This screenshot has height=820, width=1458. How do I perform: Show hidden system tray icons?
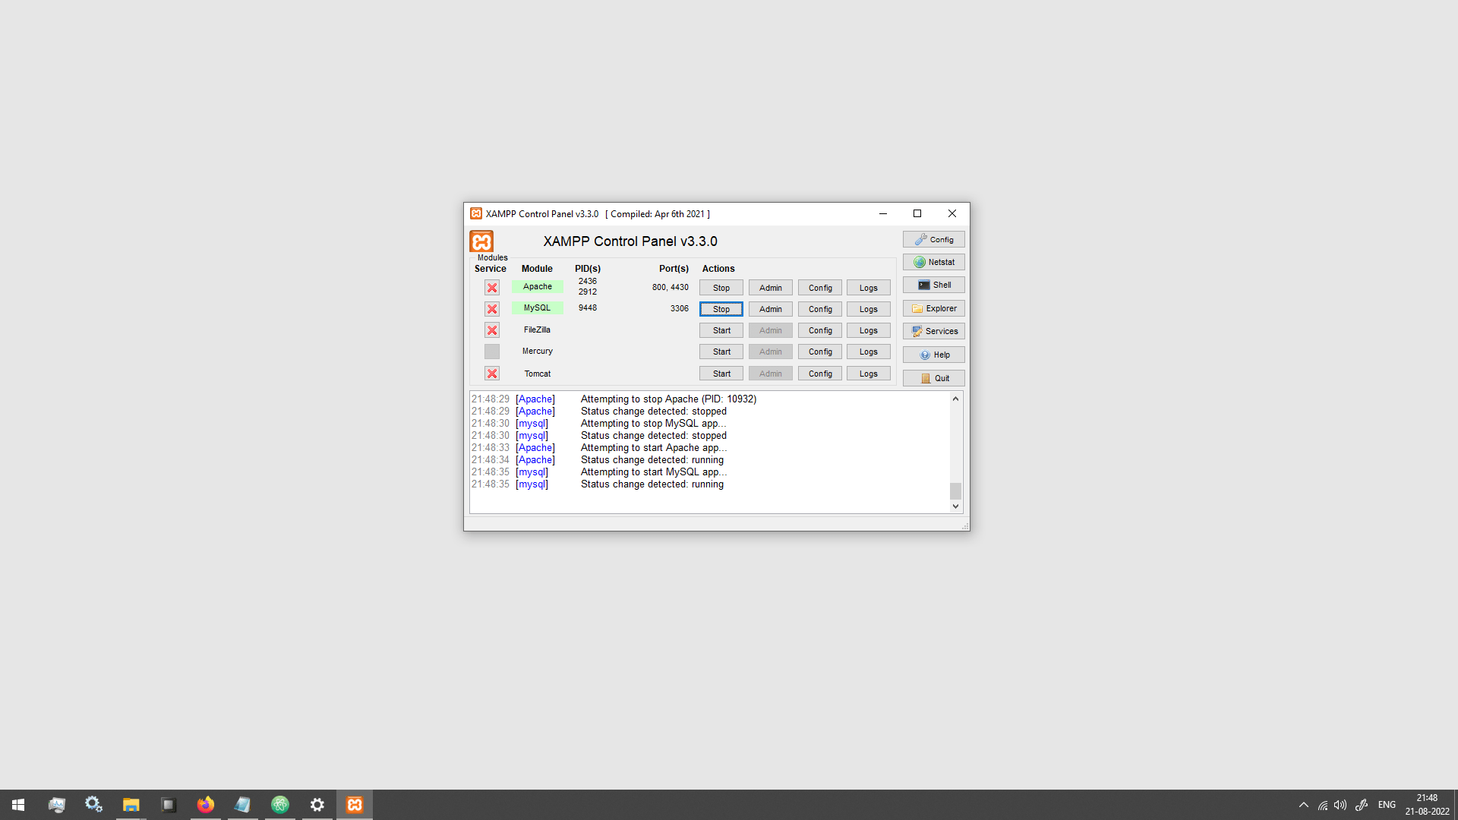(1304, 805)
